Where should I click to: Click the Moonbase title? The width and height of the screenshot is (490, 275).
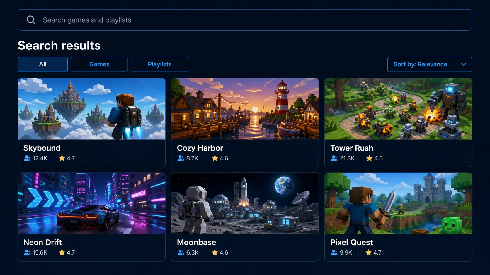(196, 242)
